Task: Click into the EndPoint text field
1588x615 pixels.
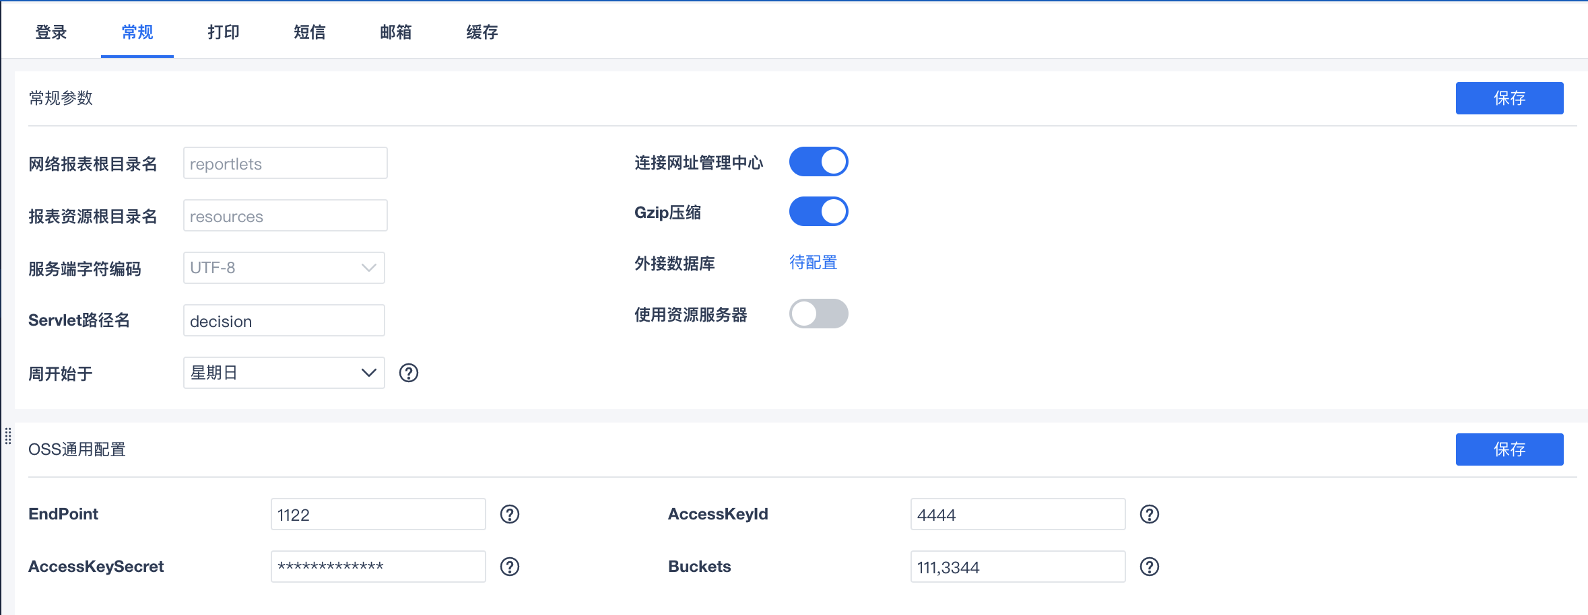Action: click(x=378, y=514)
